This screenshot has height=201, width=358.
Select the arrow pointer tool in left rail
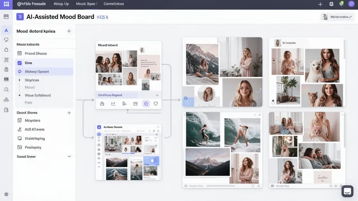(6, 30)
